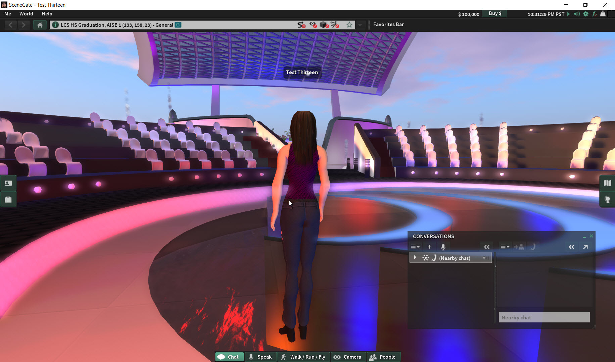Toggle the favorite star for LCS HS Graduation
The image size is (615, 362).
349,24
